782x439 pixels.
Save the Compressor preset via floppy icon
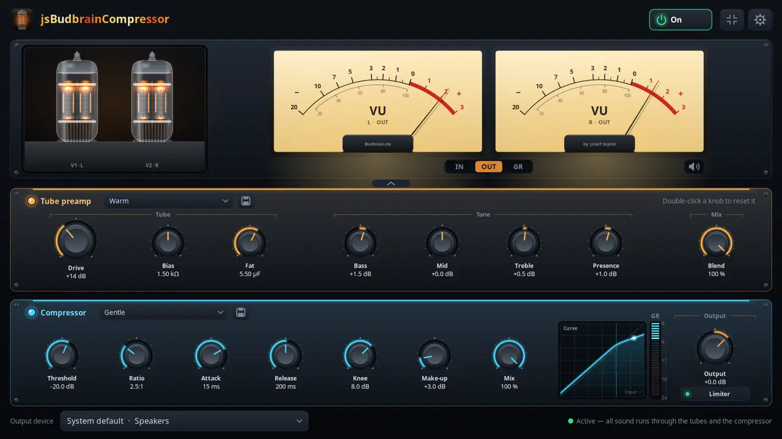241,313
